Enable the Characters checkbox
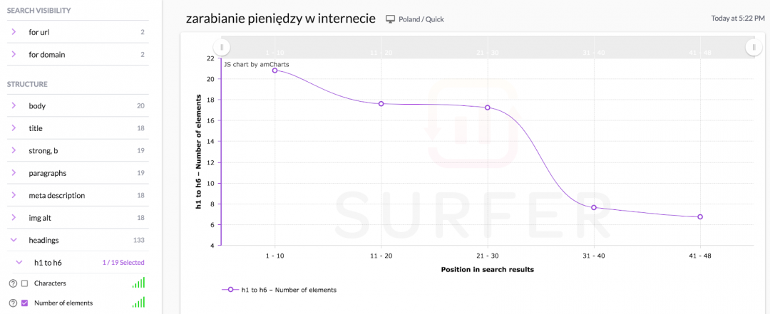Image resolution: width=770 pixels, height=314 pixels. coord(25,283)
